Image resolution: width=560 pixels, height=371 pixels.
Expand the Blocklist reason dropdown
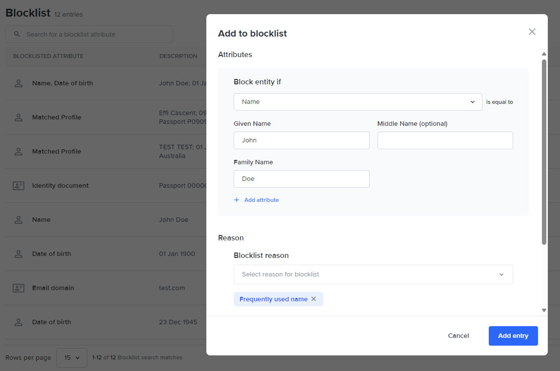point(373,274)
